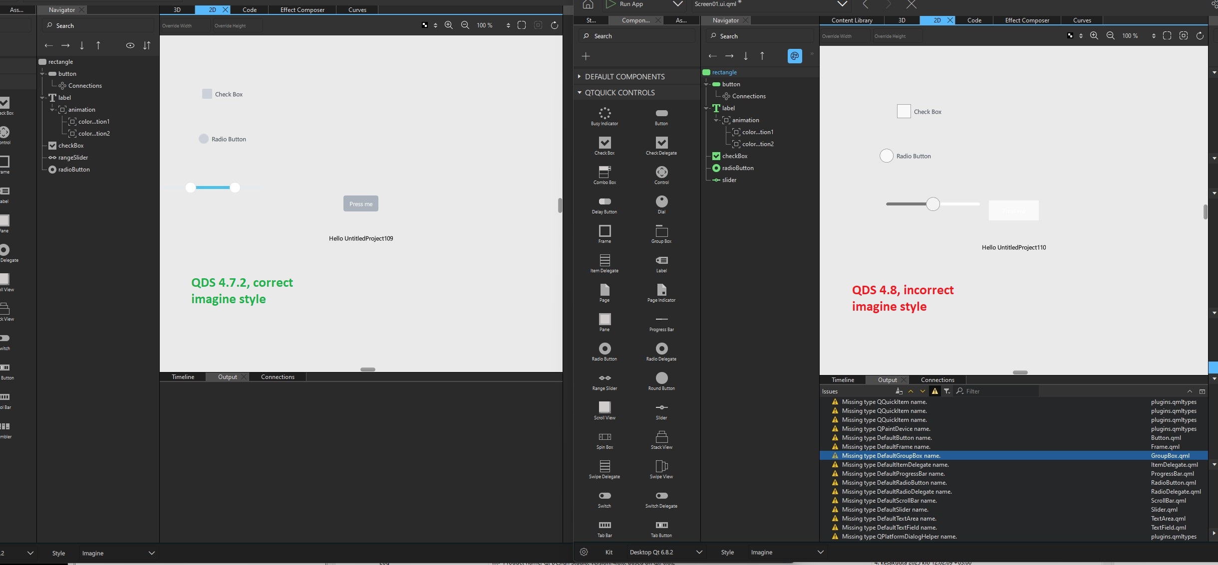The image size is (1218, 565).
Task: Select Radio Button in left canvas
Action: point(204,139)
